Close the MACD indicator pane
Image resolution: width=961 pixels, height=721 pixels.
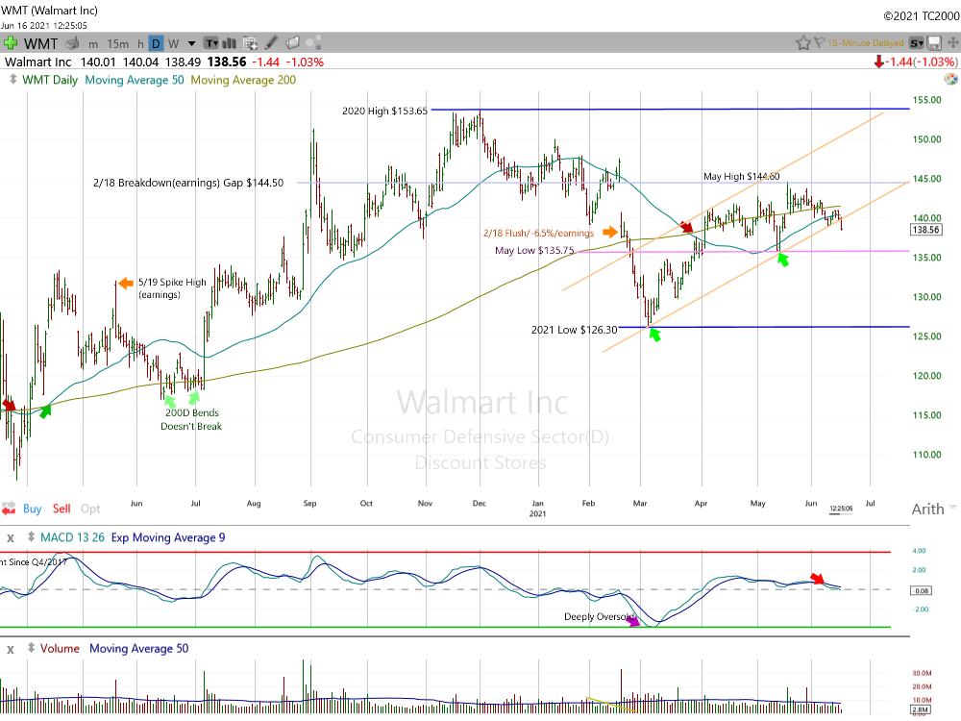pyautogui.click(x=11, y=538)
